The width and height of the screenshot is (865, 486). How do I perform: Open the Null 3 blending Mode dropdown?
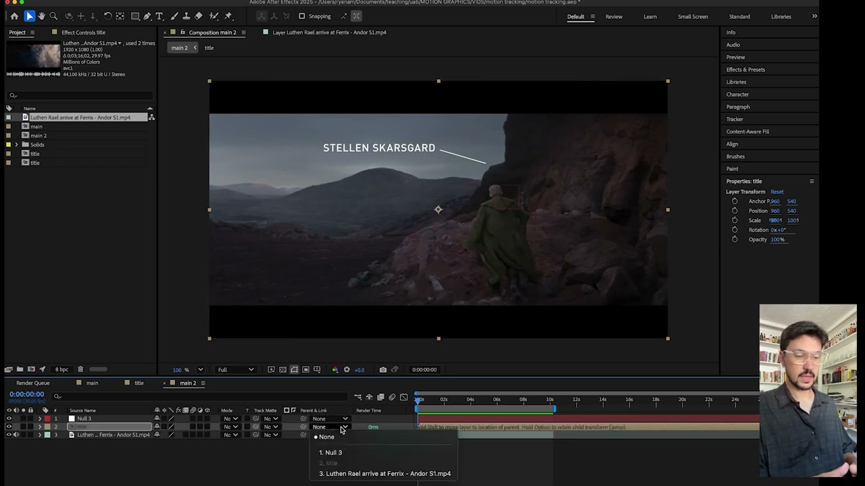click(231, 418)
